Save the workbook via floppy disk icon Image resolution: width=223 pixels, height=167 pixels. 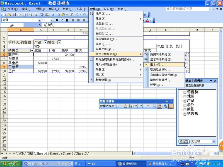[x=14, y=14]
